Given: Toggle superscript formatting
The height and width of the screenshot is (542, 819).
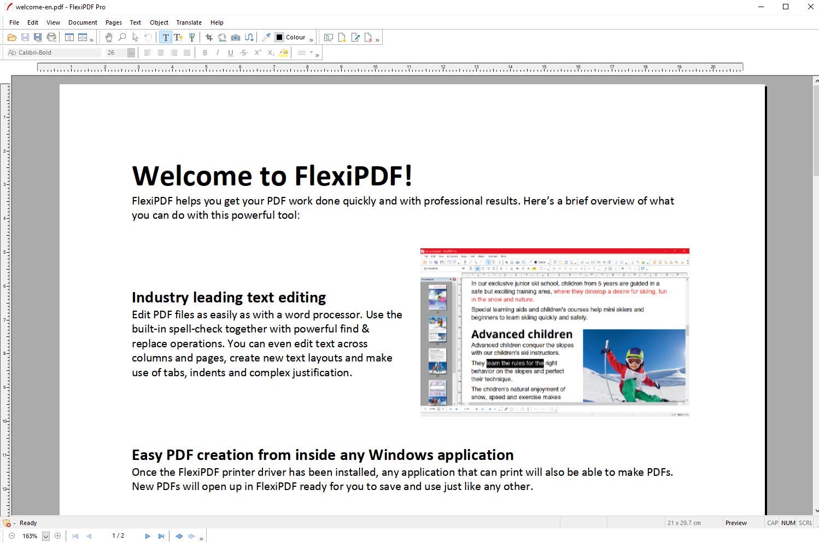Looking at the screenshot, I should (x=258, y=53).
